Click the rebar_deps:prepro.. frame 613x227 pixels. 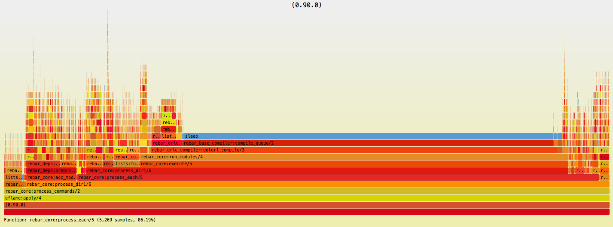[51, 170]
